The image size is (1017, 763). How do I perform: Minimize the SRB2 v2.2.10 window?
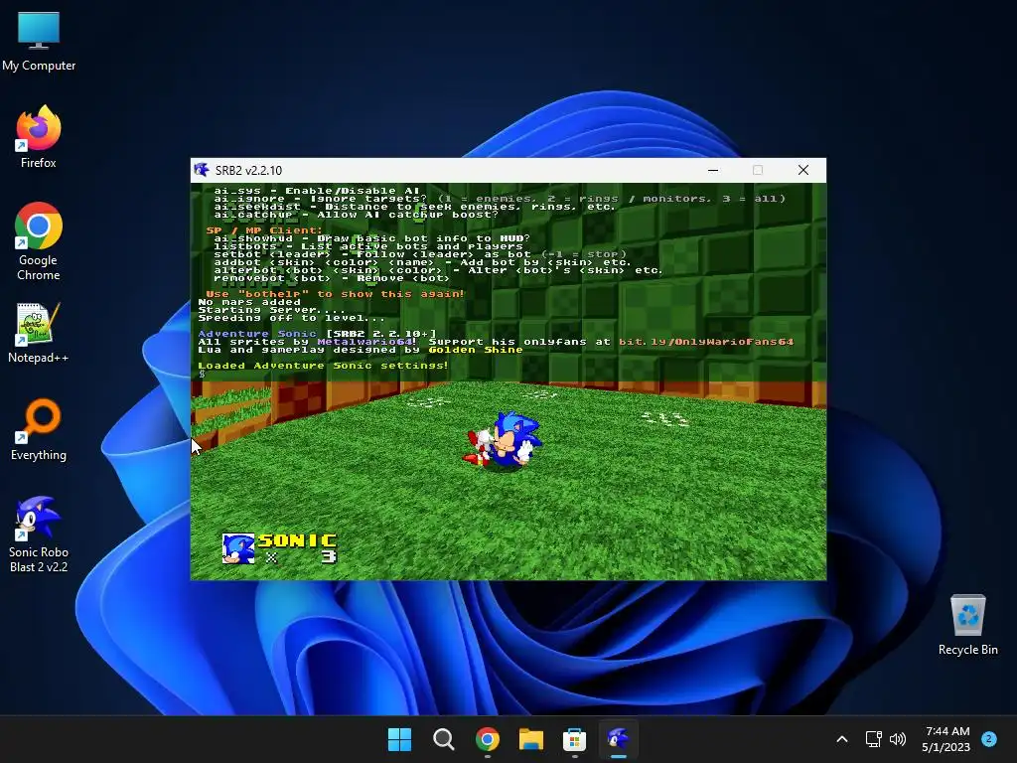(713, 170)
